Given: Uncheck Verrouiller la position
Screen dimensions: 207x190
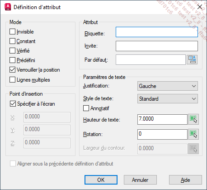Looking at the screenshot, I should 12,70.
